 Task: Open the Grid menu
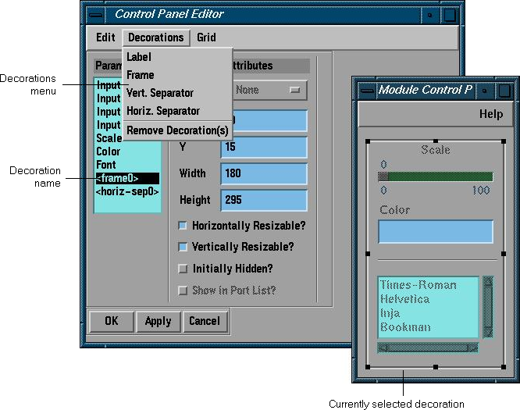(x=206, y=37)
